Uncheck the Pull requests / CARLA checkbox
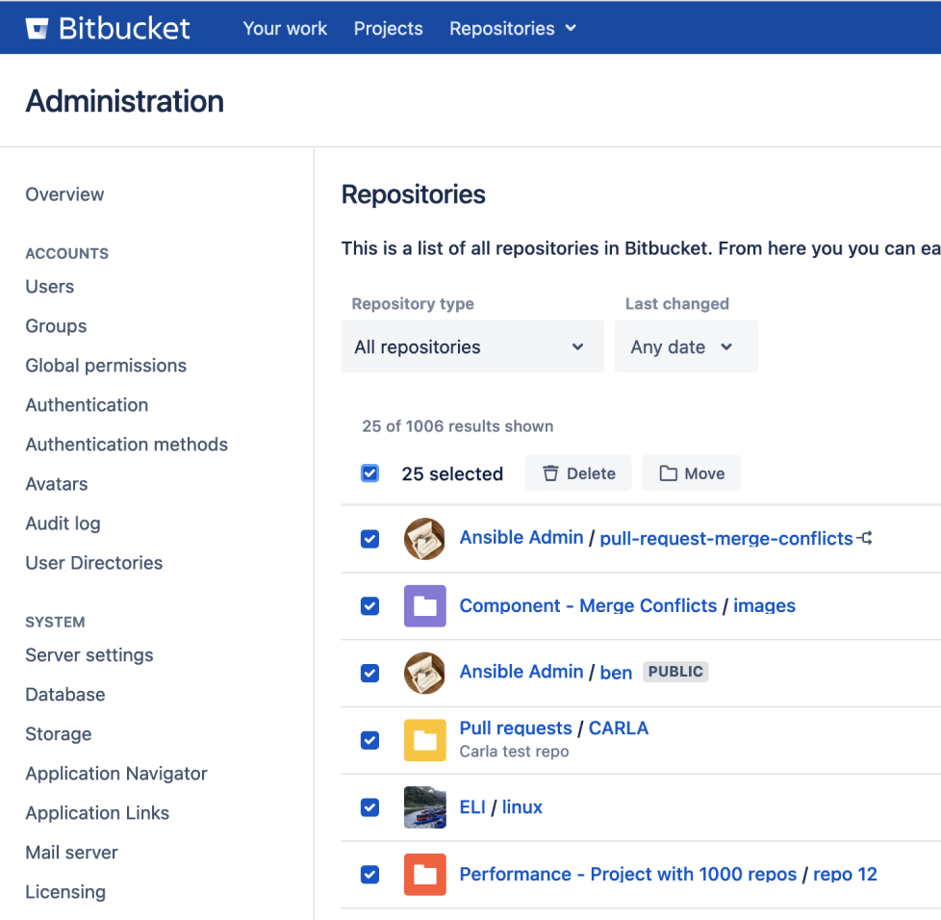The height and width of the screenshot is (920, 941). pyautogui.click(x=369, y=740)
